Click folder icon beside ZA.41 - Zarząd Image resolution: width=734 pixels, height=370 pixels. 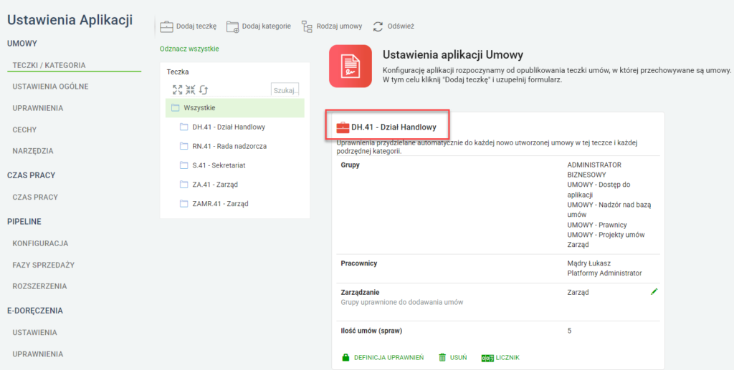coord(184,185)
